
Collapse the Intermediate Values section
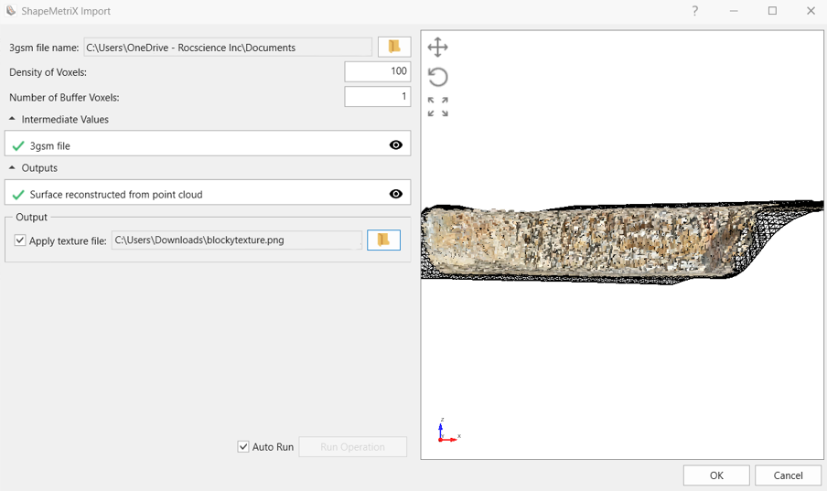(x=12, y=119)
